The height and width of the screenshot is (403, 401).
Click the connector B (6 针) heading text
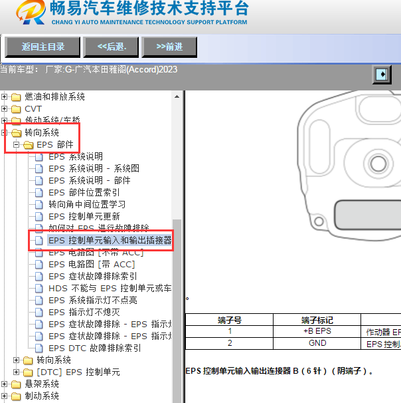pos(279,371)
